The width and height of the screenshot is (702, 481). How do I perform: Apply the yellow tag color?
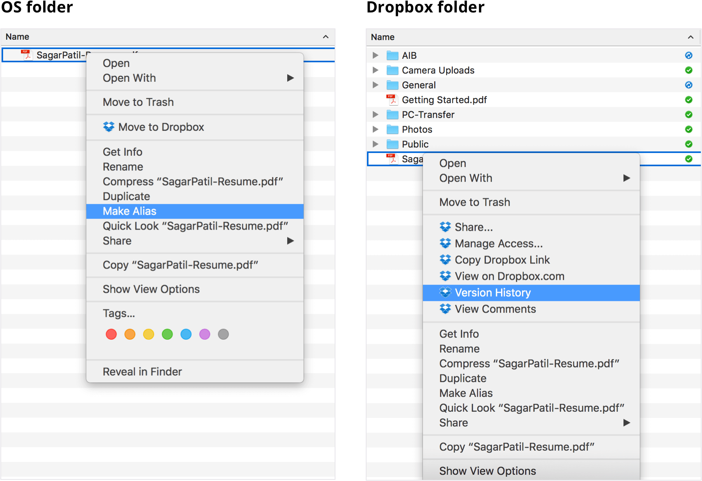click(x=148, y=334)
